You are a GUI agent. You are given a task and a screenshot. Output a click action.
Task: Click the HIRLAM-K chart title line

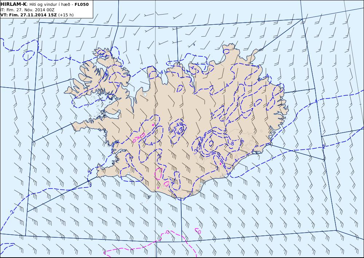[44, 4]
